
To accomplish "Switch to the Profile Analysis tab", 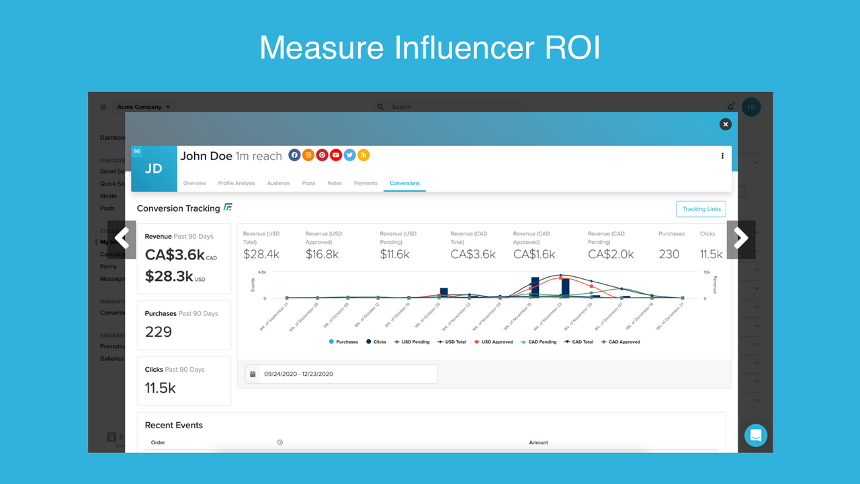I will 236,183.
